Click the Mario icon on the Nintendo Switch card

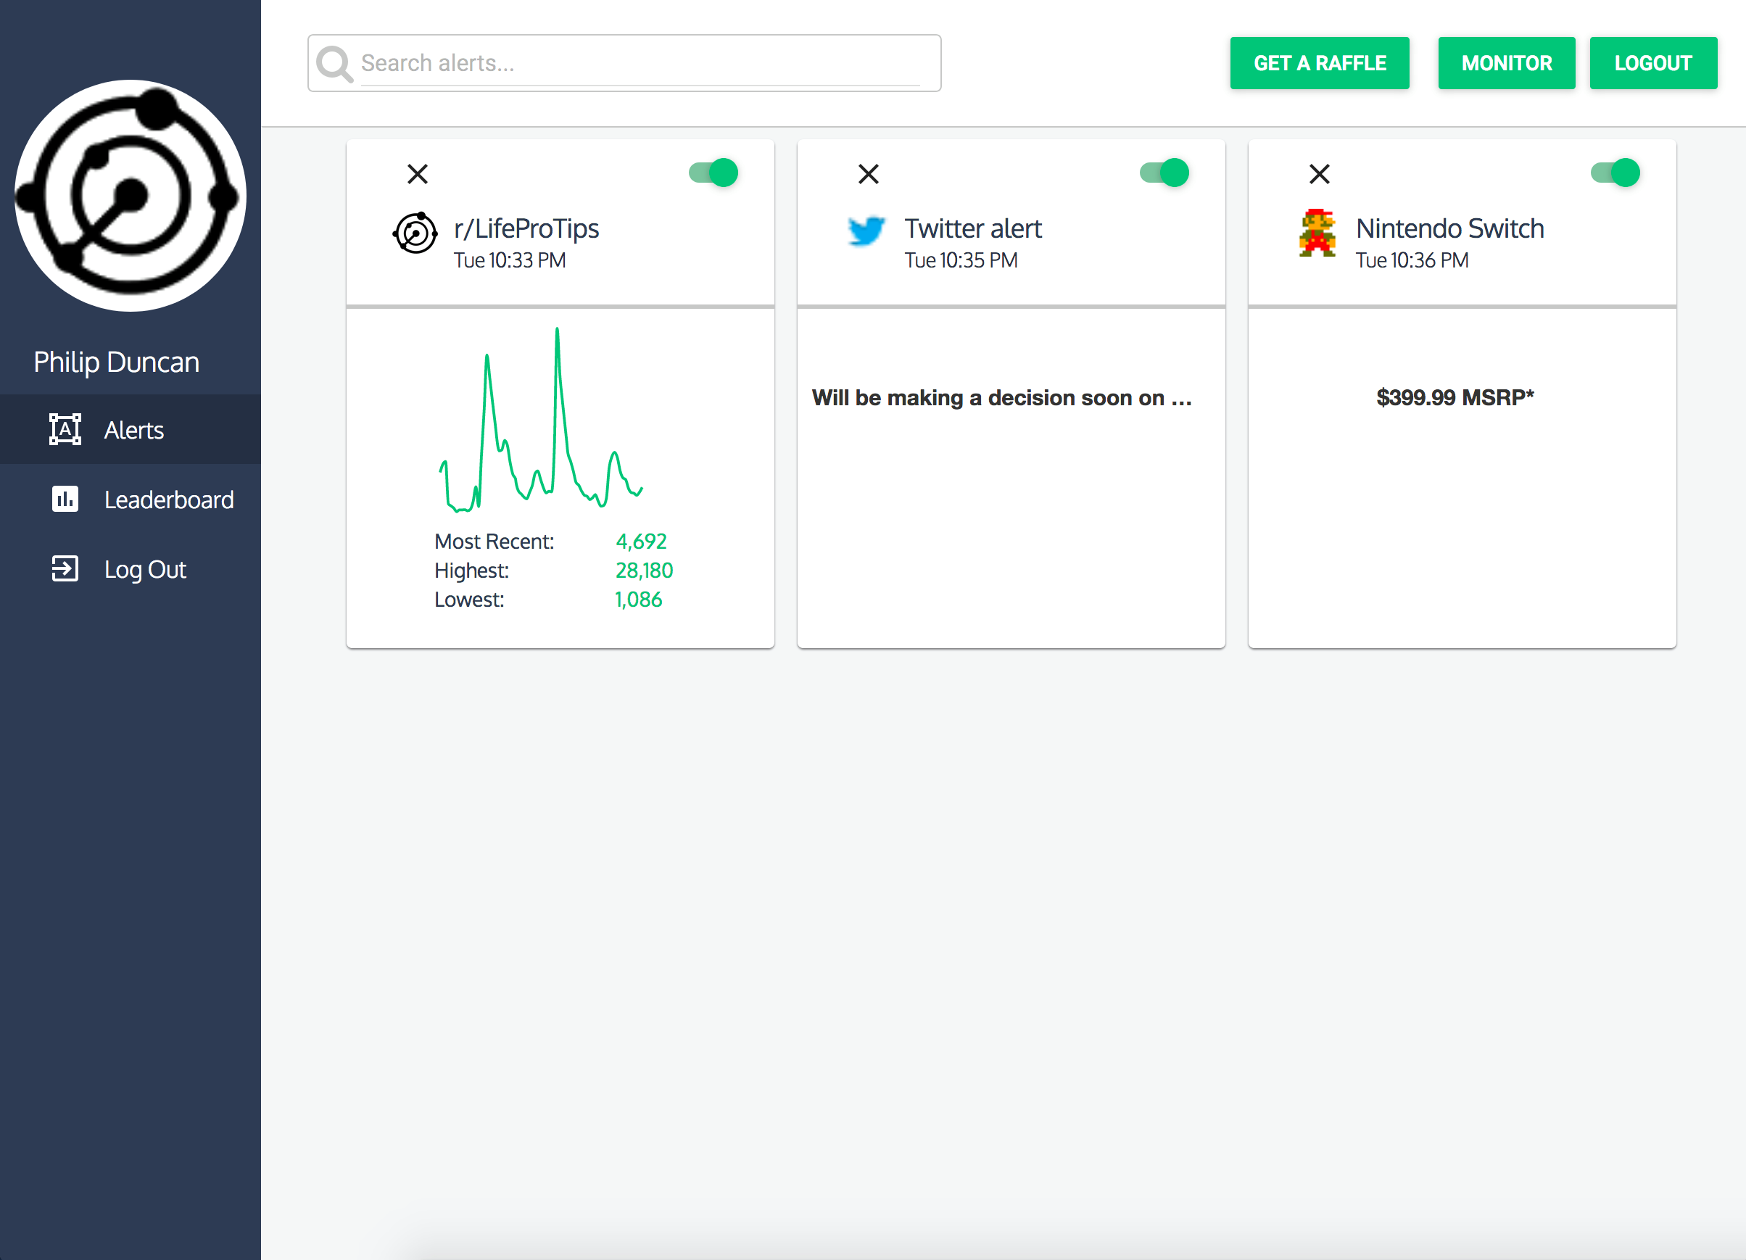point(1317,233)
